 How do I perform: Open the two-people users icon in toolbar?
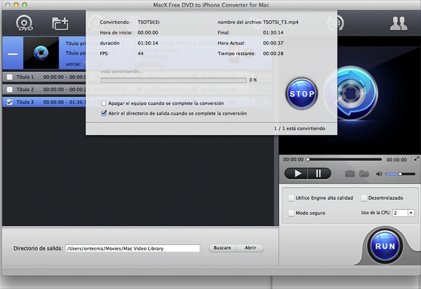(398, 23)
